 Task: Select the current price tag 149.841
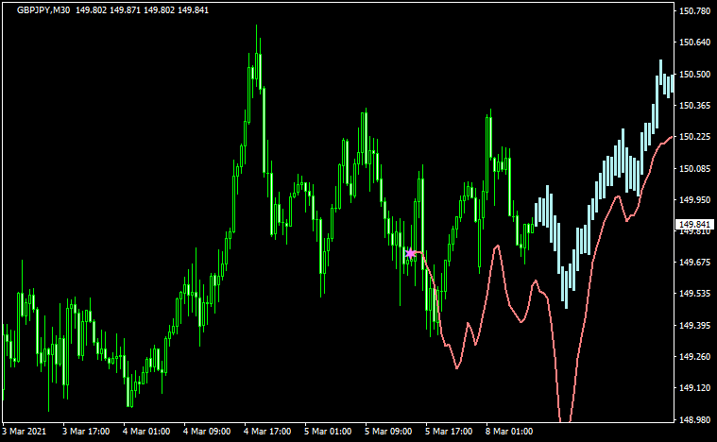(694, 225)
